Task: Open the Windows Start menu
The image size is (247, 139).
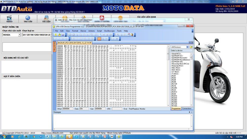Action: tap(4, 137)
